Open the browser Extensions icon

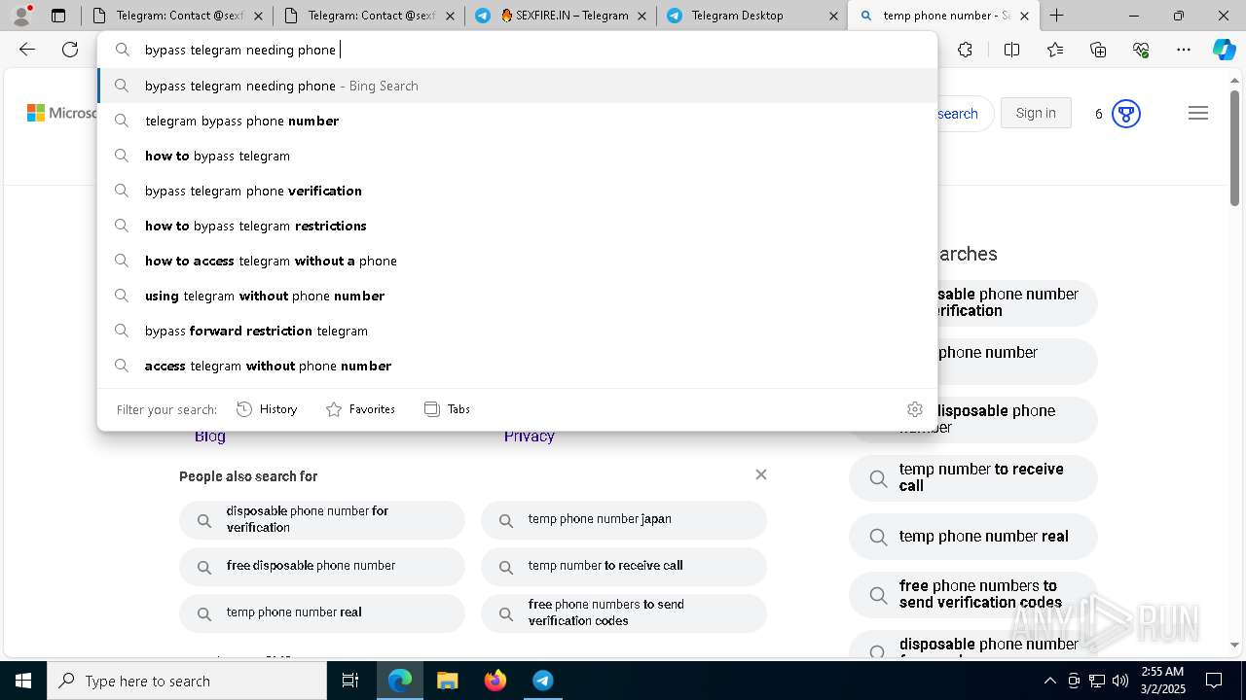click(965, 50)
